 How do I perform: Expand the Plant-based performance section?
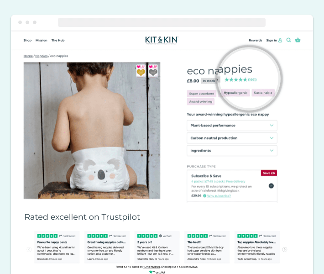click(232, 126)
